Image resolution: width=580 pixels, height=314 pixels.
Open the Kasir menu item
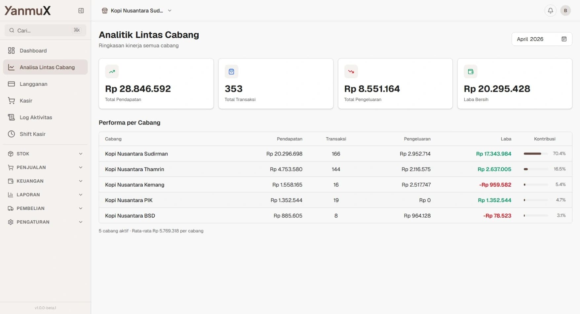pyautogui.click(x=26, y=101)
